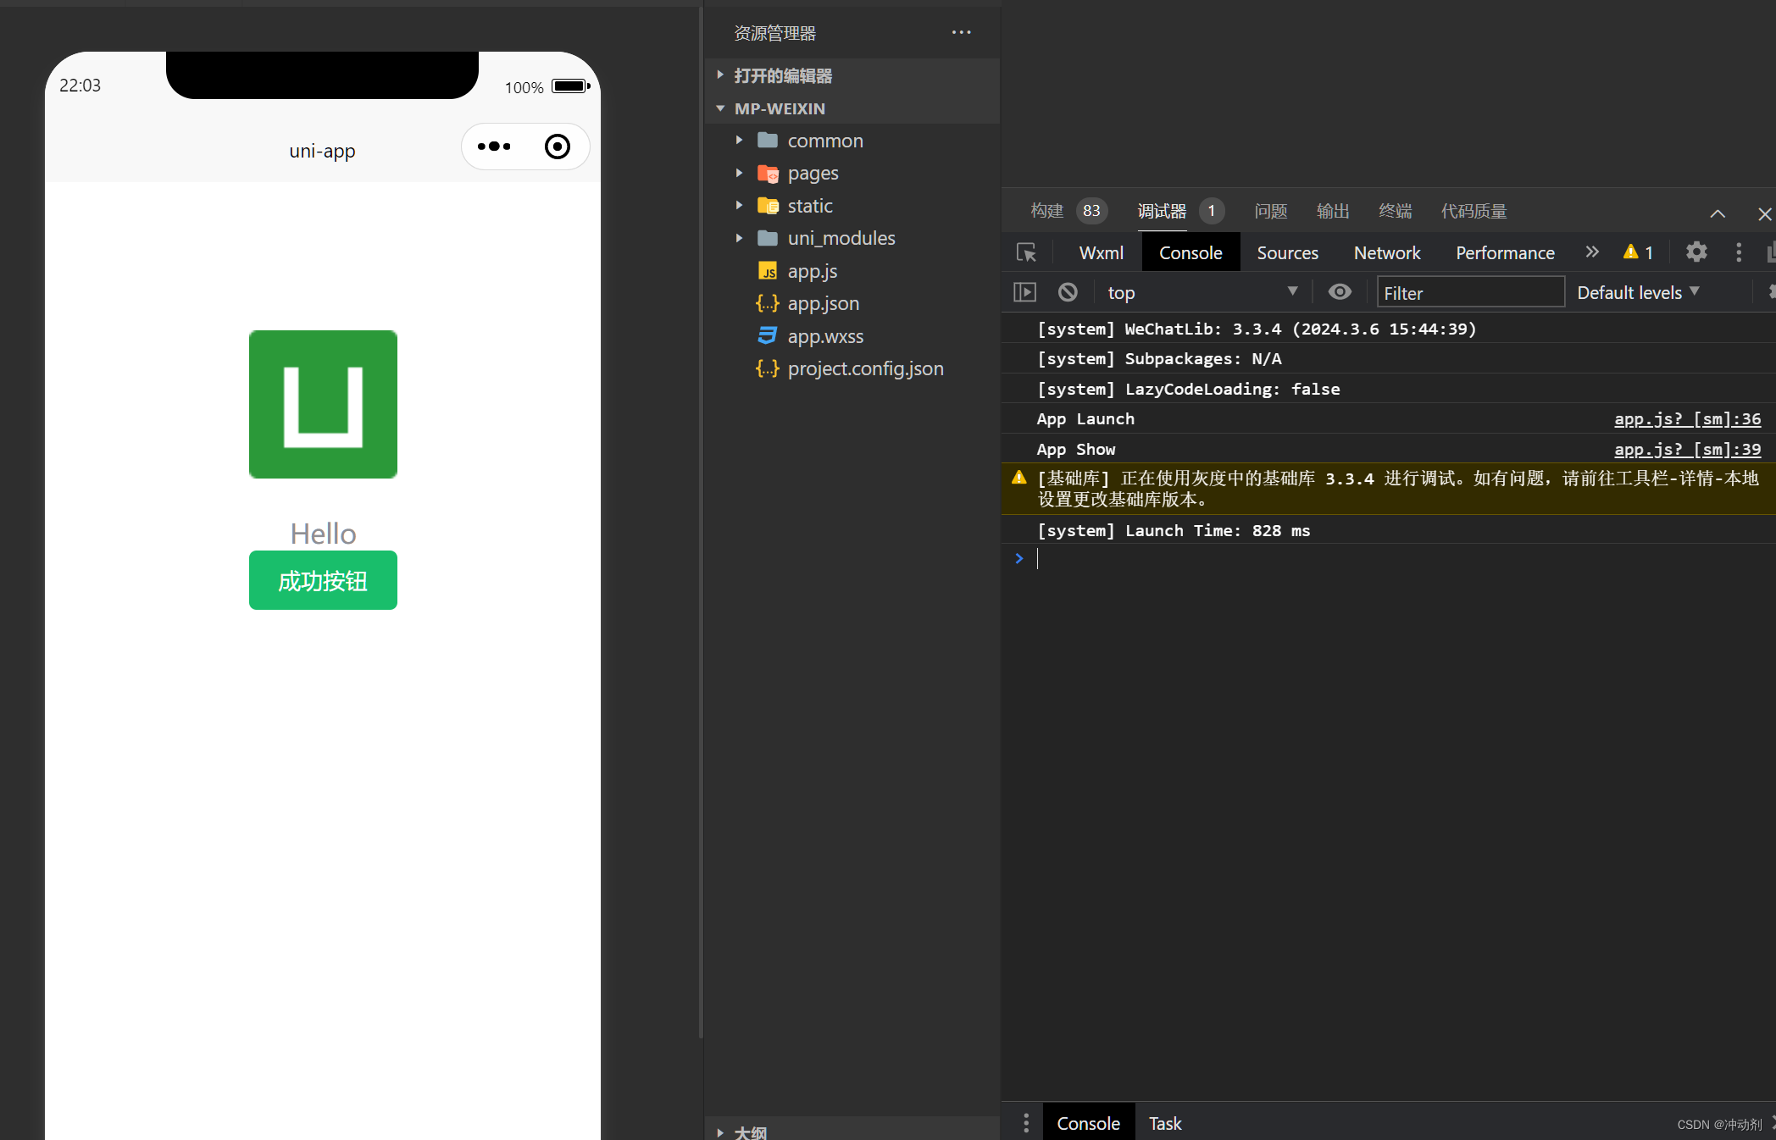Screen dimensions: 1776x1140
Task: Collapse the debugger panel with the up chevron
Action: (1718, 213)
